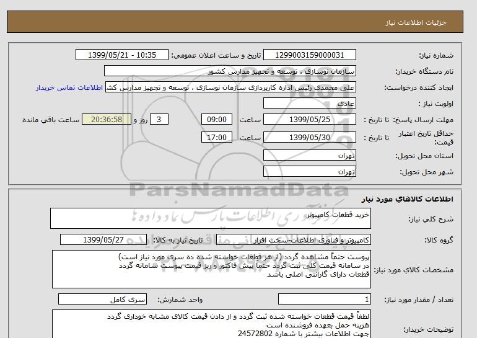477x338 pixels.
Task: Click the text ساعت باقی مانده
Action: 51,120
